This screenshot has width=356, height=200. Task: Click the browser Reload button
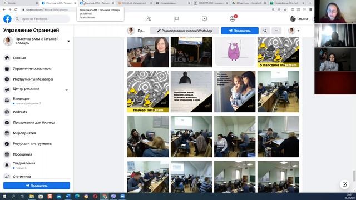click(16, 9)
